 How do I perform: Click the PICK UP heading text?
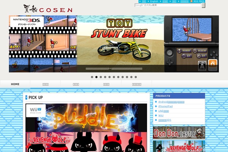coord(36,97)
